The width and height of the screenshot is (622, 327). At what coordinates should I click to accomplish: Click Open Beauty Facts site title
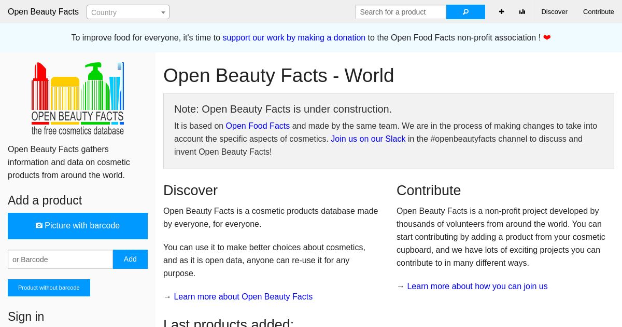43,12
